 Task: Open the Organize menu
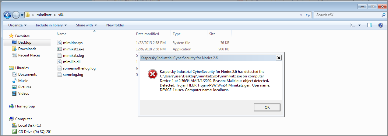17,25
